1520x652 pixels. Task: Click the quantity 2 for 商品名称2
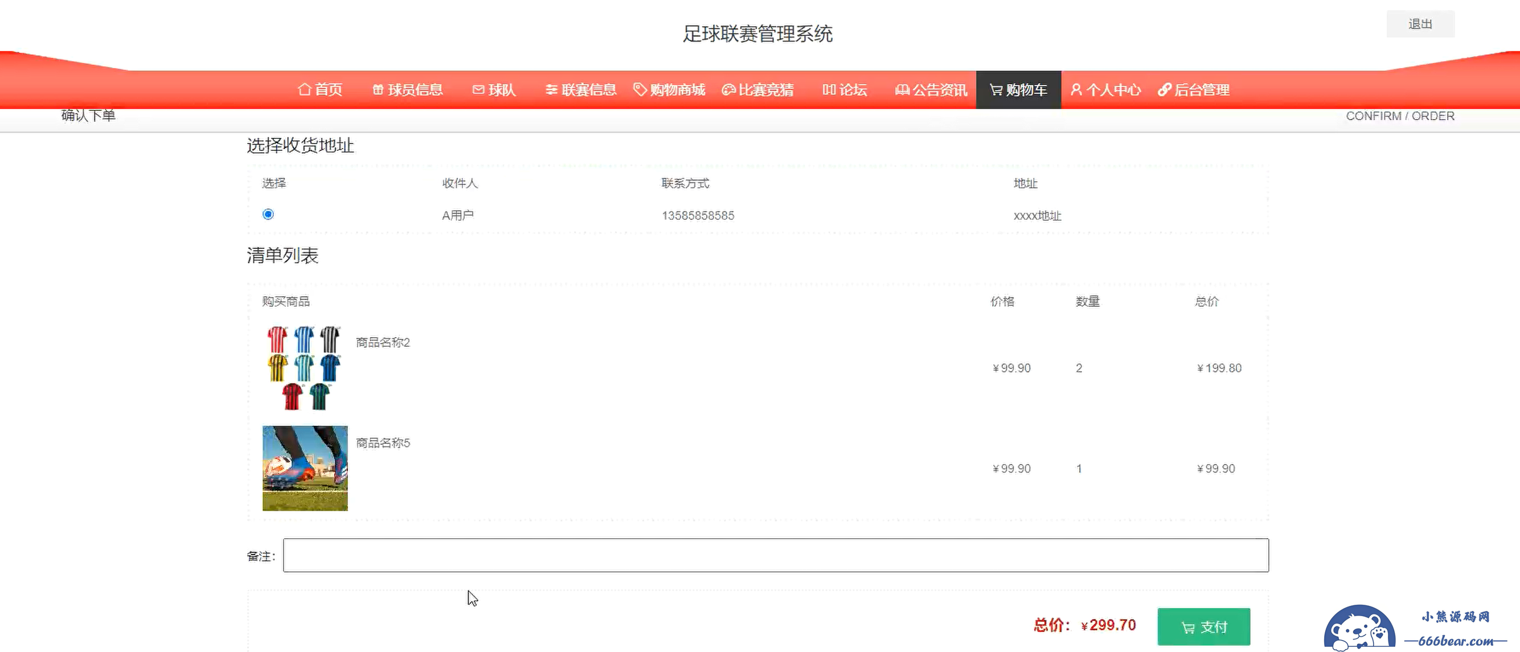click(1079, 368)
